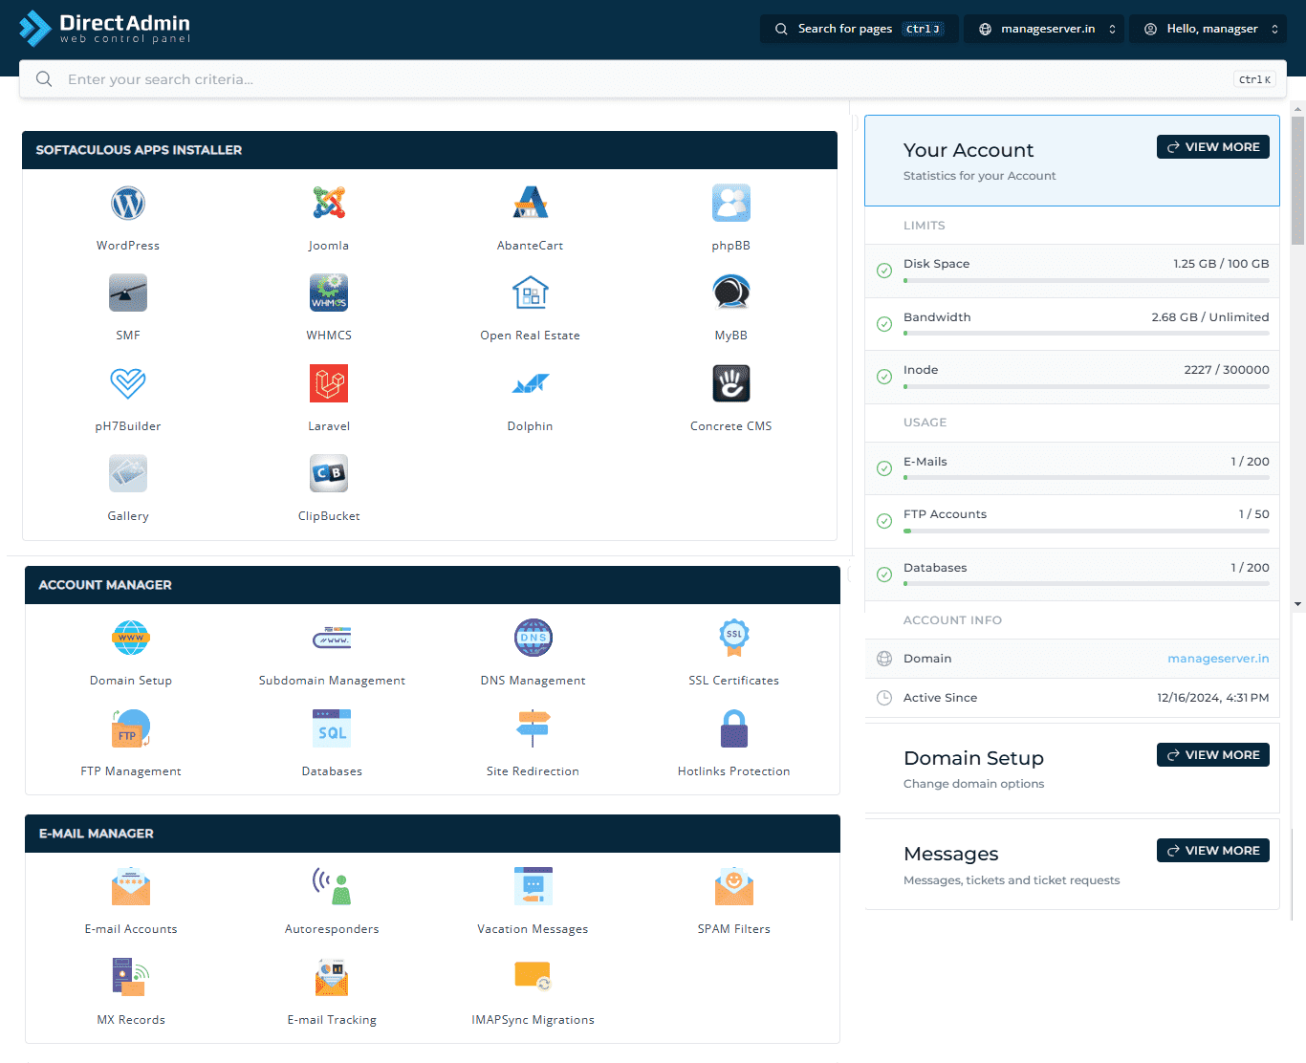
Task: Click VIEW MORE for Messages
Action: pyautogui.click(x=1213, y=851)
